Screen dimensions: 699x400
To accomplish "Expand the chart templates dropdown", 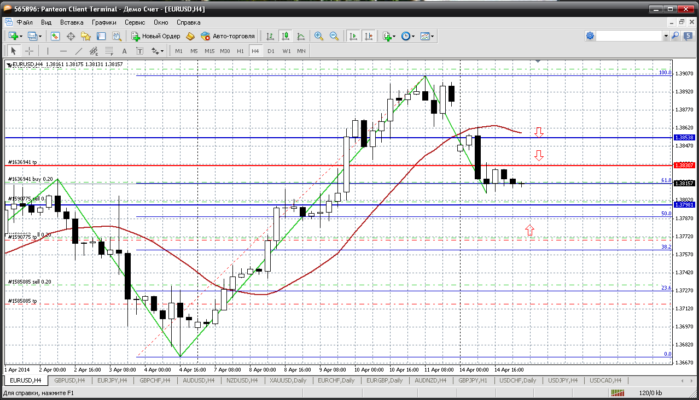I will point(428,36).
